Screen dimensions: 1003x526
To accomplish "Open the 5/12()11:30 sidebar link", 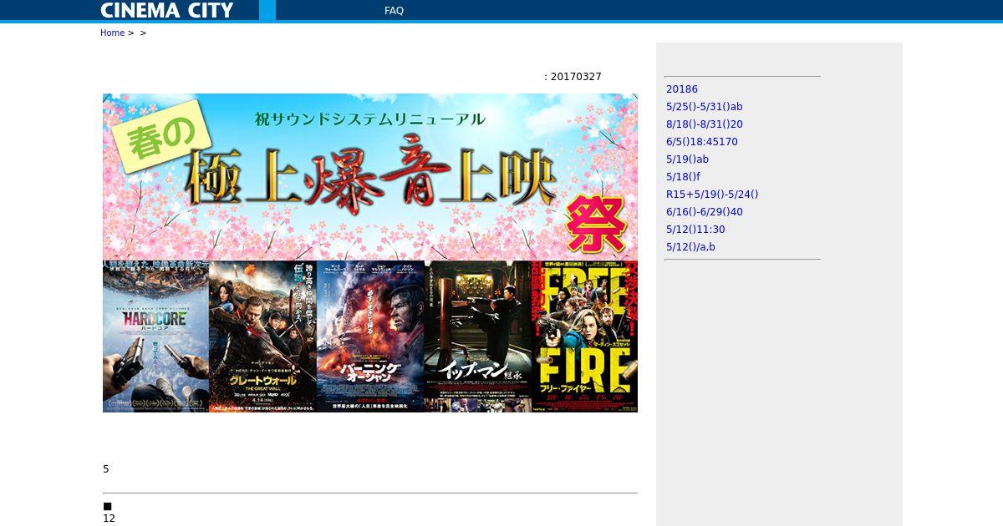I will [695, 230].
